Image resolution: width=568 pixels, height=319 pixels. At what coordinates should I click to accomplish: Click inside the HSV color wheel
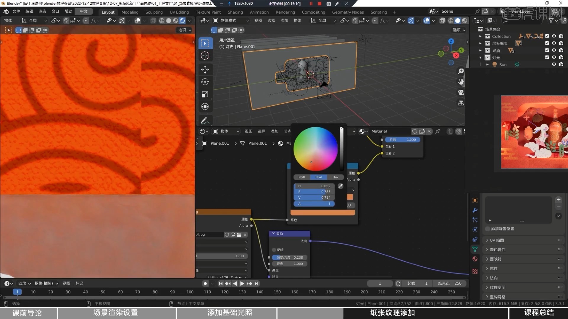(x=316, y=149)
